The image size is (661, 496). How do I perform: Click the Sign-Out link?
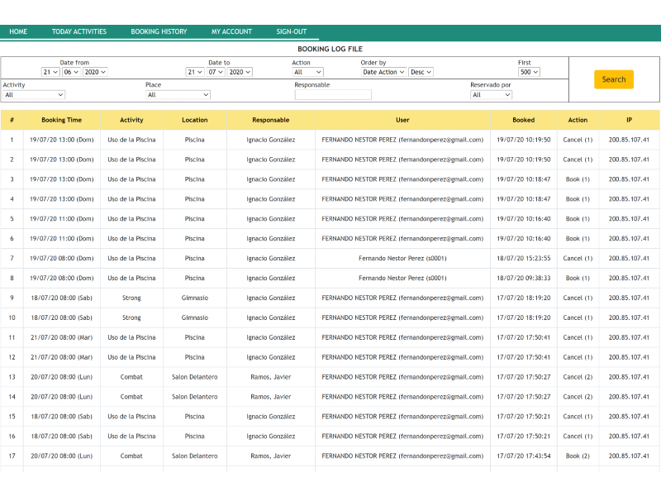click(291, 32)
